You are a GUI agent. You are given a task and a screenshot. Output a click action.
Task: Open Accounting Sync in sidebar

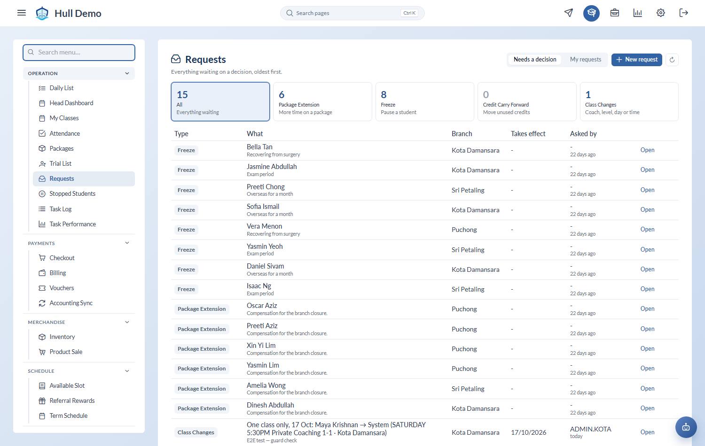pyautogui.click(x=84, y=303)
